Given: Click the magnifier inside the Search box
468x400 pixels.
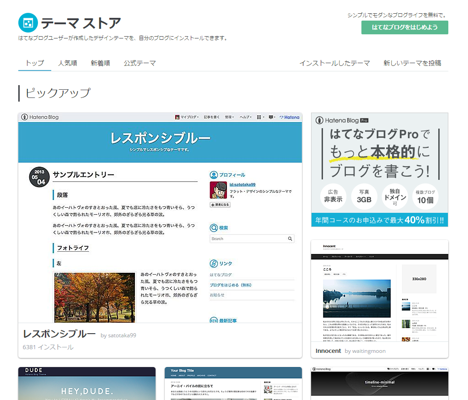Looking at the screenshot, I should pos(290,238).
